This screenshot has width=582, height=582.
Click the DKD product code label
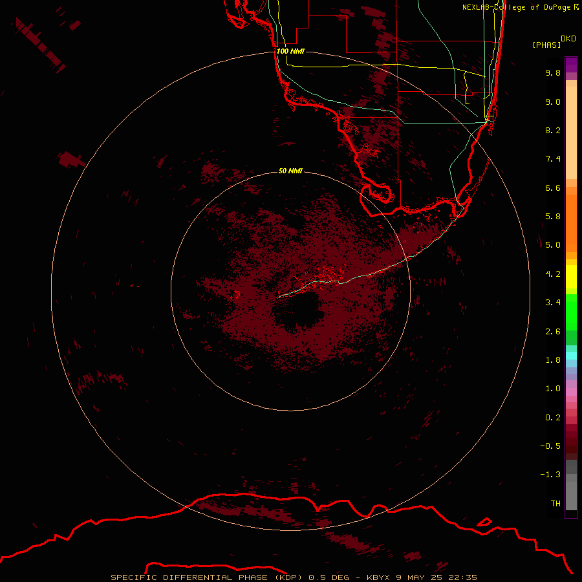568,39
